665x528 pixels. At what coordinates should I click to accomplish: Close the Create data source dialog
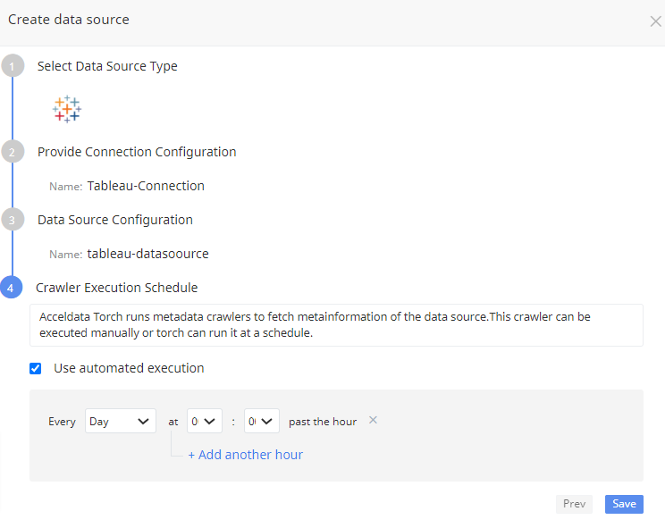[655, 21]
